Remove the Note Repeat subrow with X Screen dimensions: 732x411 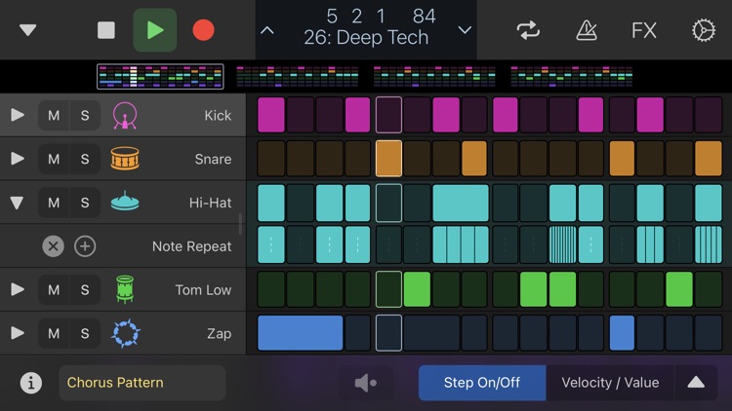click(54, 246)
